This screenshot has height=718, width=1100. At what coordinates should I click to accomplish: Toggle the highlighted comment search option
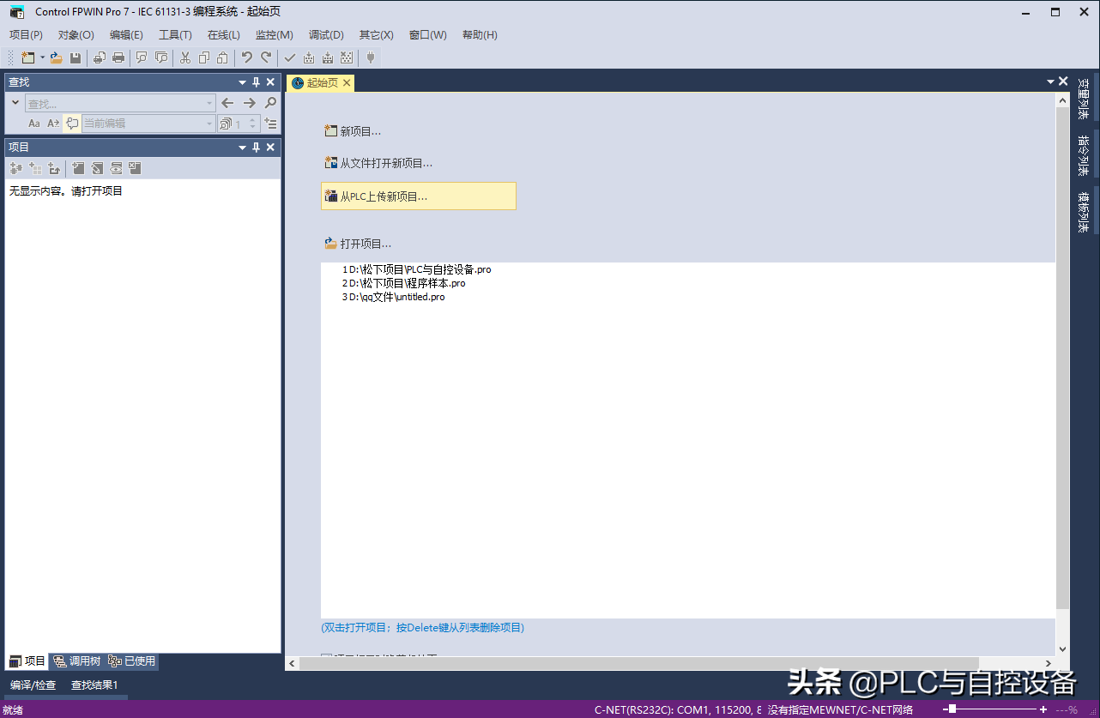pos(72,124)
